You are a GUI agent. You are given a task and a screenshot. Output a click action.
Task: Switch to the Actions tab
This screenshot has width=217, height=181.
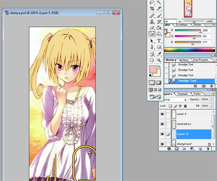tap(184, 60)
